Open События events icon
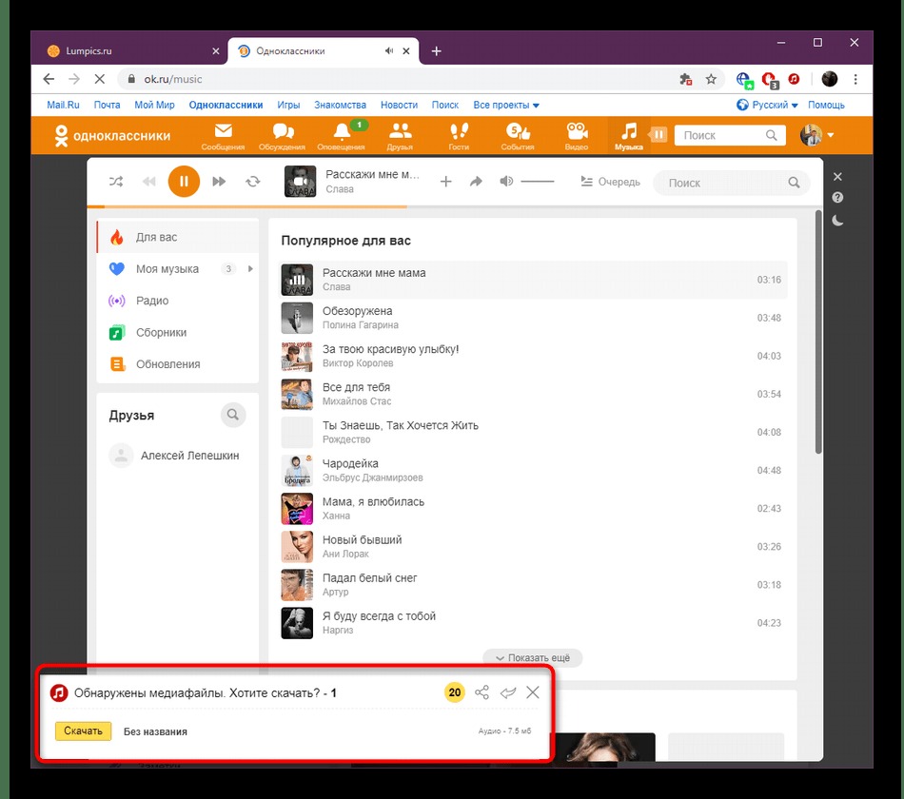Image resolution: width=904 pixels, height=799 pixels. pyautogui.click(x=518, y=137)
